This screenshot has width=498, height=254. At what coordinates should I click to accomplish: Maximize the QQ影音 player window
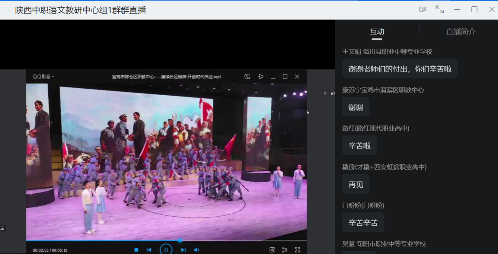coord(285,76)
